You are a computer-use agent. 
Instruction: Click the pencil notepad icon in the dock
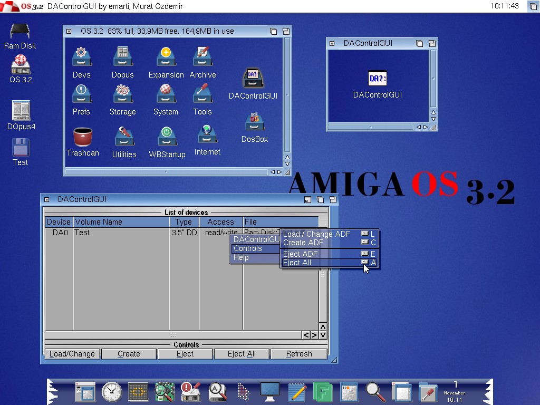[297, 392]
